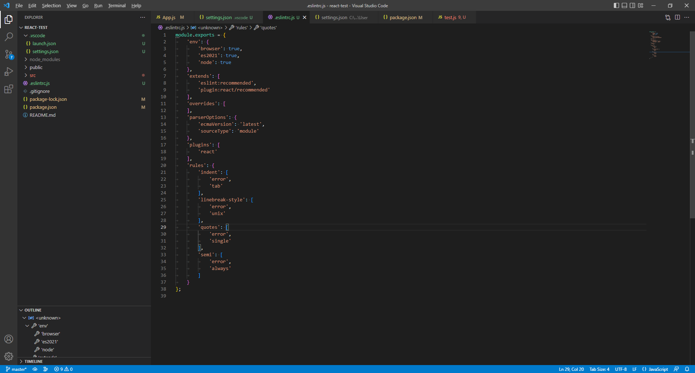Open Problems via errors and warnings count

tap(63, 369)
